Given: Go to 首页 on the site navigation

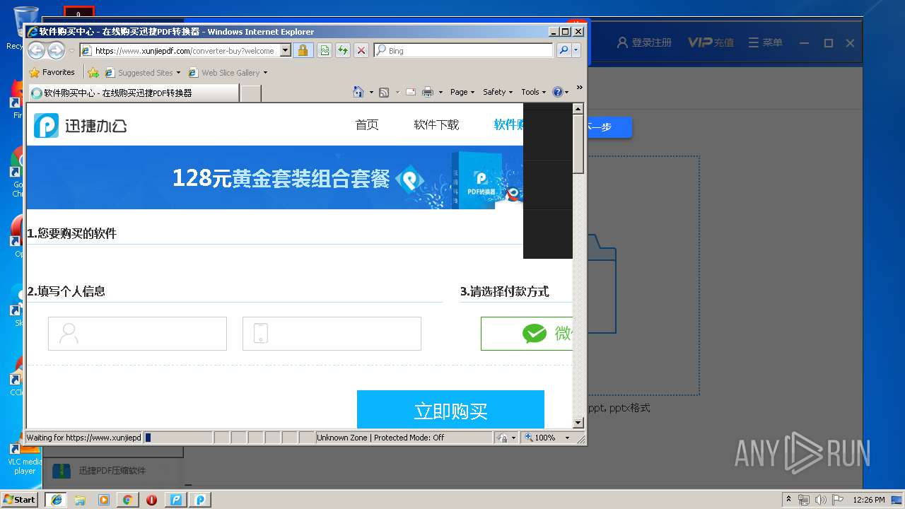Looking at the screenshot, I should point(367,124).
